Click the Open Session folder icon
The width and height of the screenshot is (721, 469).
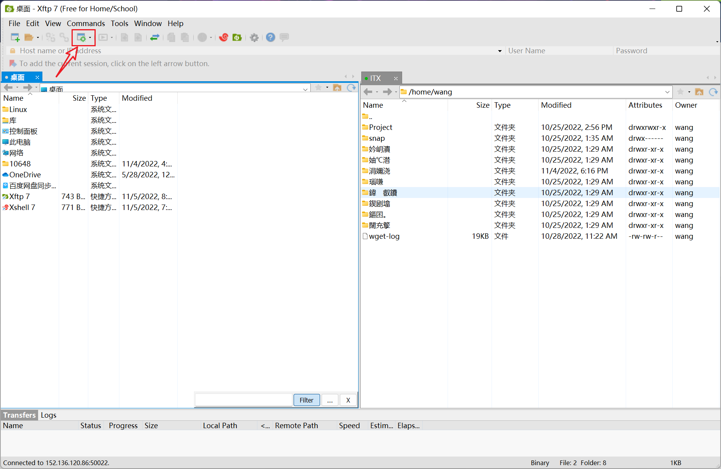[x=29, y=37]
